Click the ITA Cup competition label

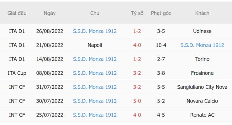[17, 73]
